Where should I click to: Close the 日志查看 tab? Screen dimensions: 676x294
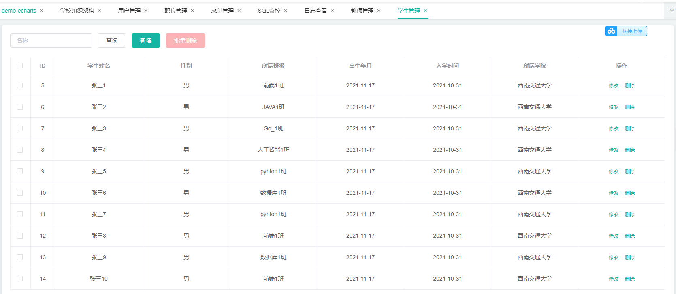point(333,11)
